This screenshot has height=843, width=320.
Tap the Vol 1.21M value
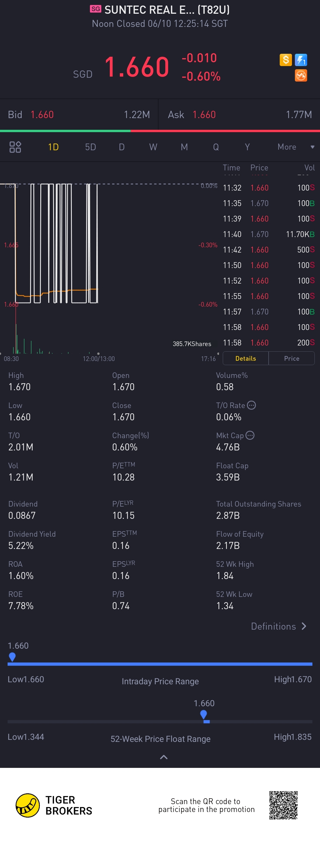[21, 477]
